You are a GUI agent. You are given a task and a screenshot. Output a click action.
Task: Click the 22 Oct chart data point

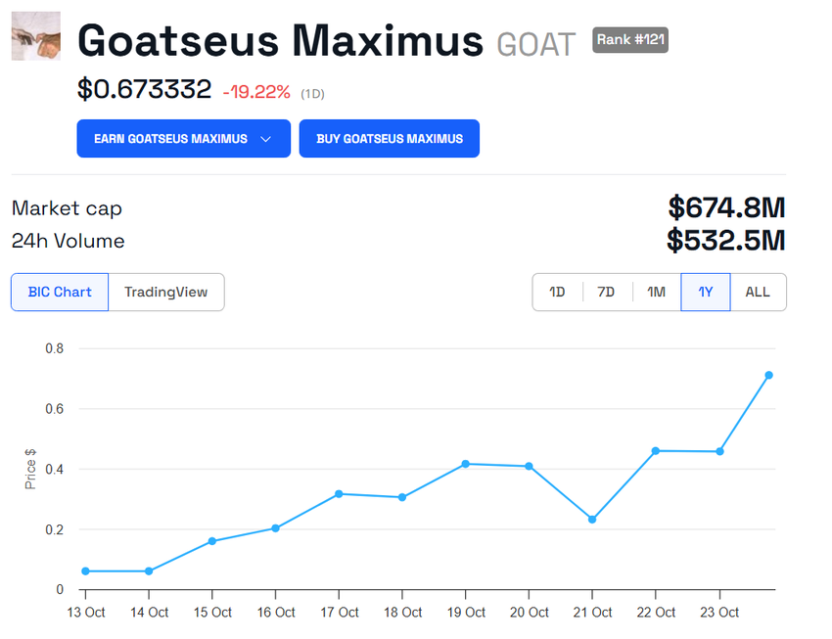point(656,451)
